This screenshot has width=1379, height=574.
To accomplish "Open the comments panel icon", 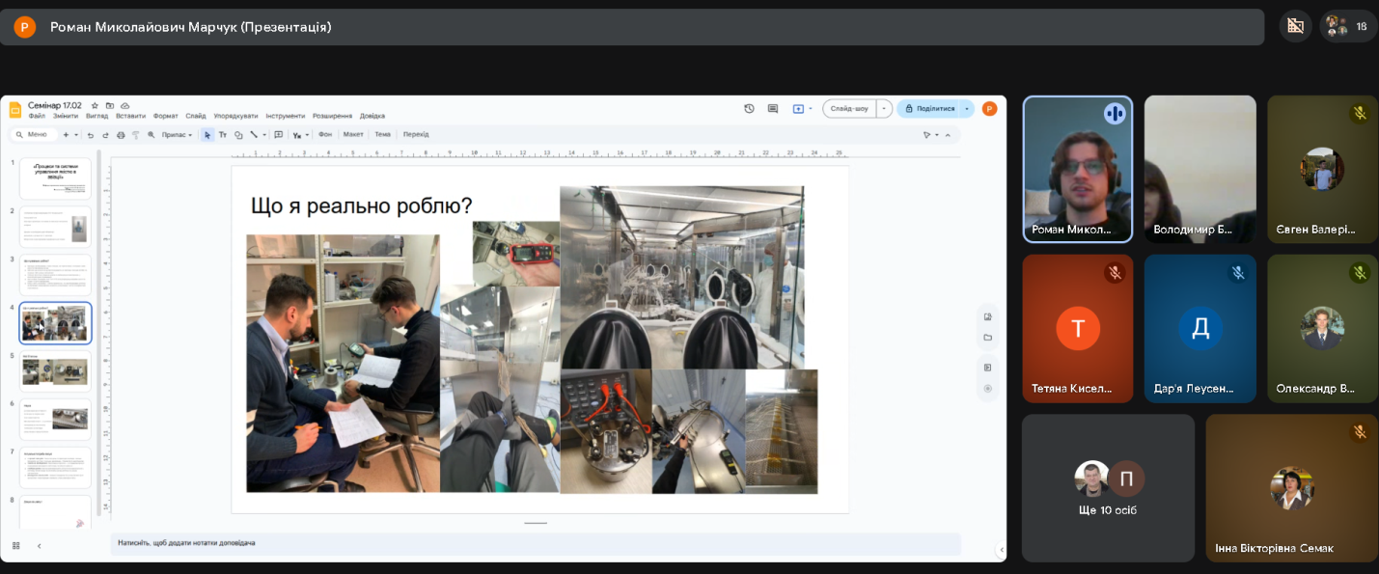I will [773, 109].
